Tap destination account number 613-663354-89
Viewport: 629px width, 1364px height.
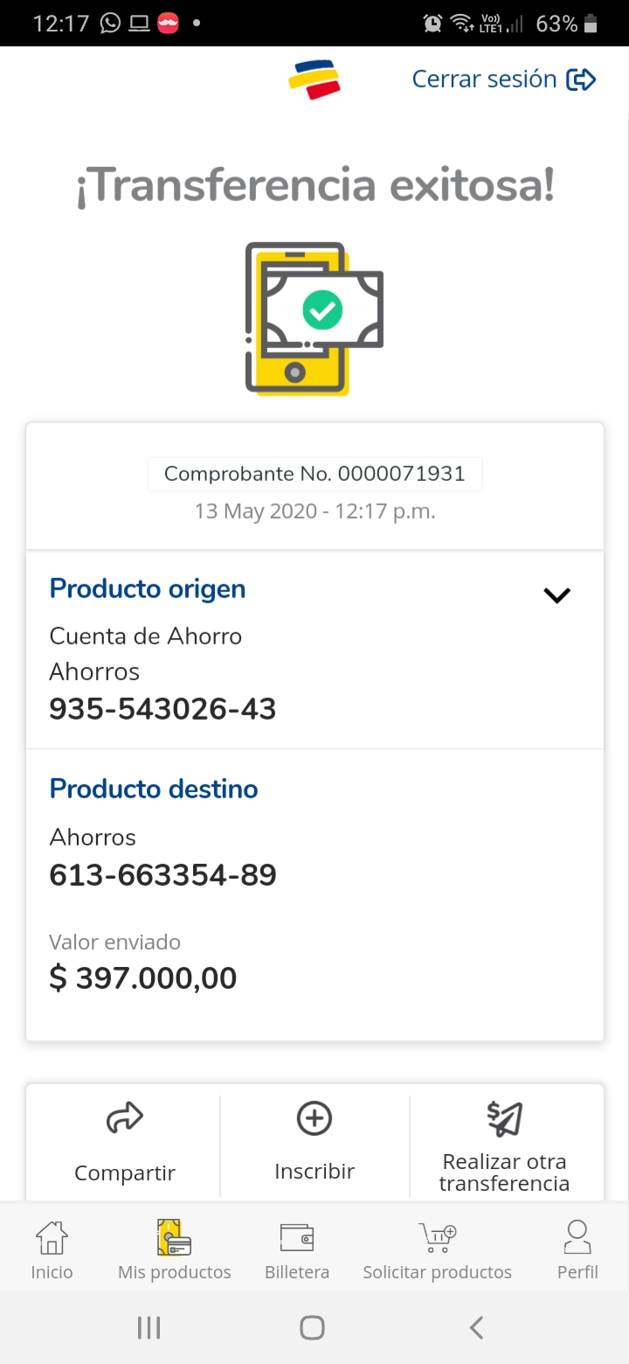162,875
